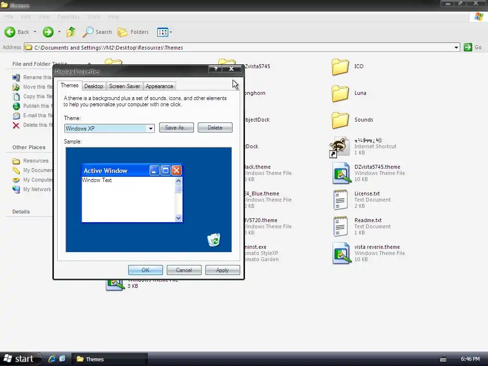Select the DZvista5745.theme file icon
Viewport: 488px width, 366px height.
pyautogui.click(x=341, y=173)
